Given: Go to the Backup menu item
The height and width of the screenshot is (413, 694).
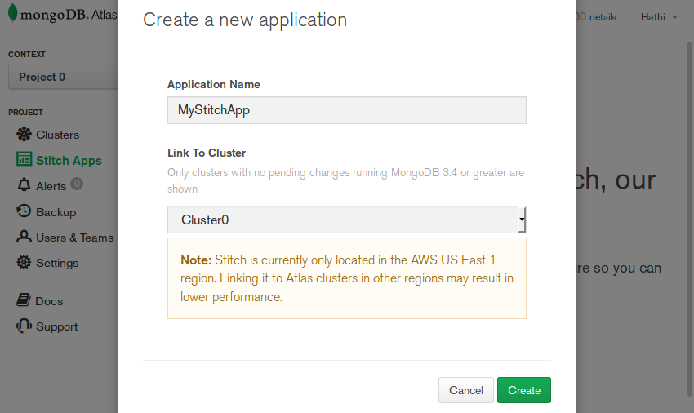Looking at the screenshot, I should pos(56,212).
